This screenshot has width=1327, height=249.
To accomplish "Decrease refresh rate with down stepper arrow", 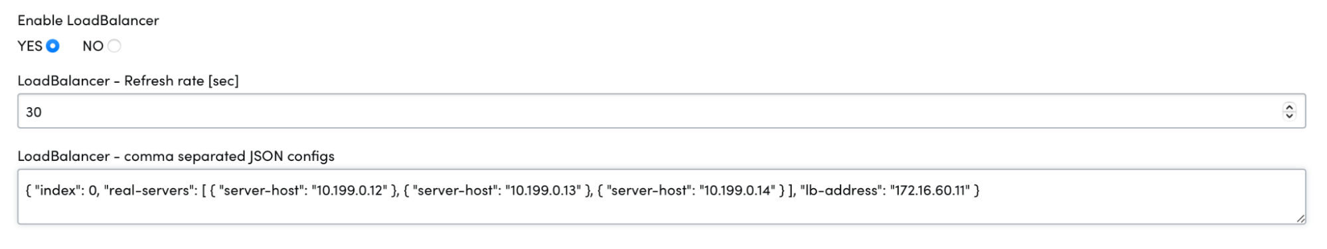I will 1289,116.
